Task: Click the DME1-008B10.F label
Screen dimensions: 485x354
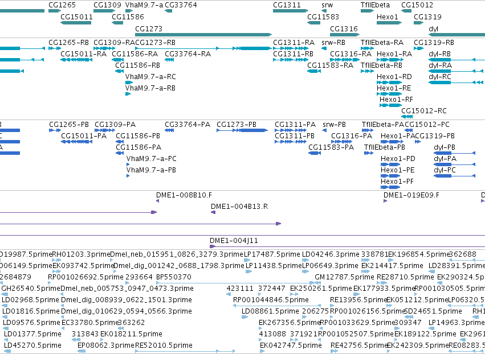Action: [x=184, y=195]
